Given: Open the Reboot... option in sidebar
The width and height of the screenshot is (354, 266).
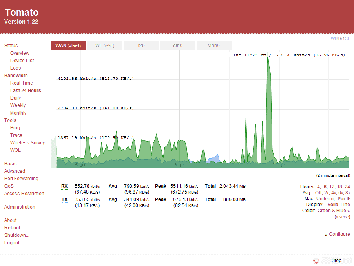Looking at the screenshot, I should tap(14, 228).
